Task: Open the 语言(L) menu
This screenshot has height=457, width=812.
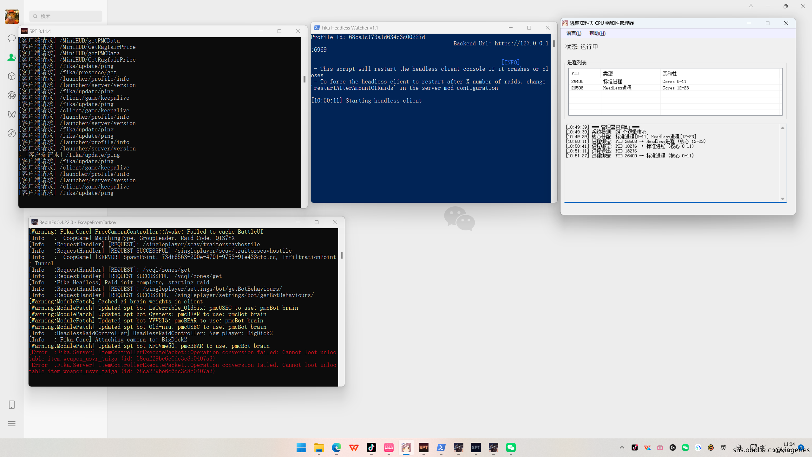Action: click(x=574, y=33)
